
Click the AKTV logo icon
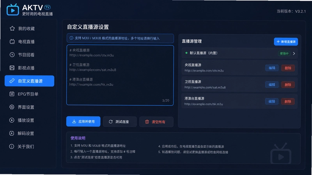coord(12,10)
